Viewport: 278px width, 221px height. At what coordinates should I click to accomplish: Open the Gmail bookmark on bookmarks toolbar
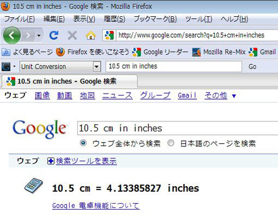click(x=262, y=52)
